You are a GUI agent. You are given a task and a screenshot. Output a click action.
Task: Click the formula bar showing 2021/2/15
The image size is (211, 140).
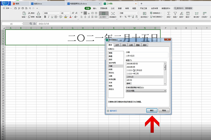(x=124, y=24)
